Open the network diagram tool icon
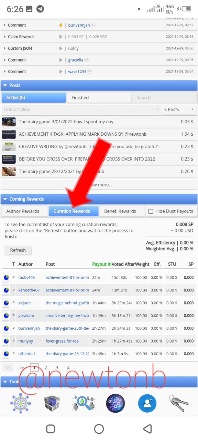Image resolution: width=198 pixels, height=442 pixels. (x=21, y=403)
